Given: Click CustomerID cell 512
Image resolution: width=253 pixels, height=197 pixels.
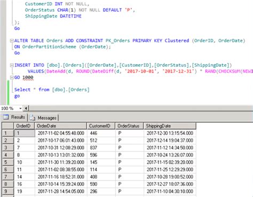Looking at the screenshot, I should 101,140.
